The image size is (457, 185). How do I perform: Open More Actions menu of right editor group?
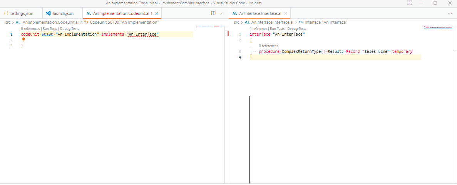click(x=450, y=13)
